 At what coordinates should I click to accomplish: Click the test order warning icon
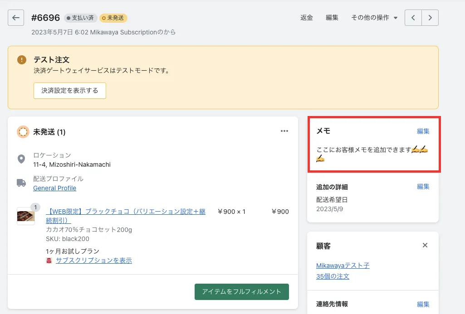(x=22, y=60)
